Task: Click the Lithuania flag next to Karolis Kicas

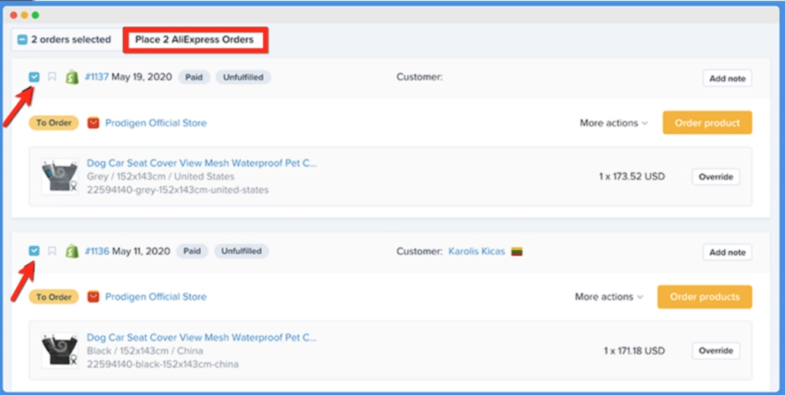Action: (x=517, y=252)
